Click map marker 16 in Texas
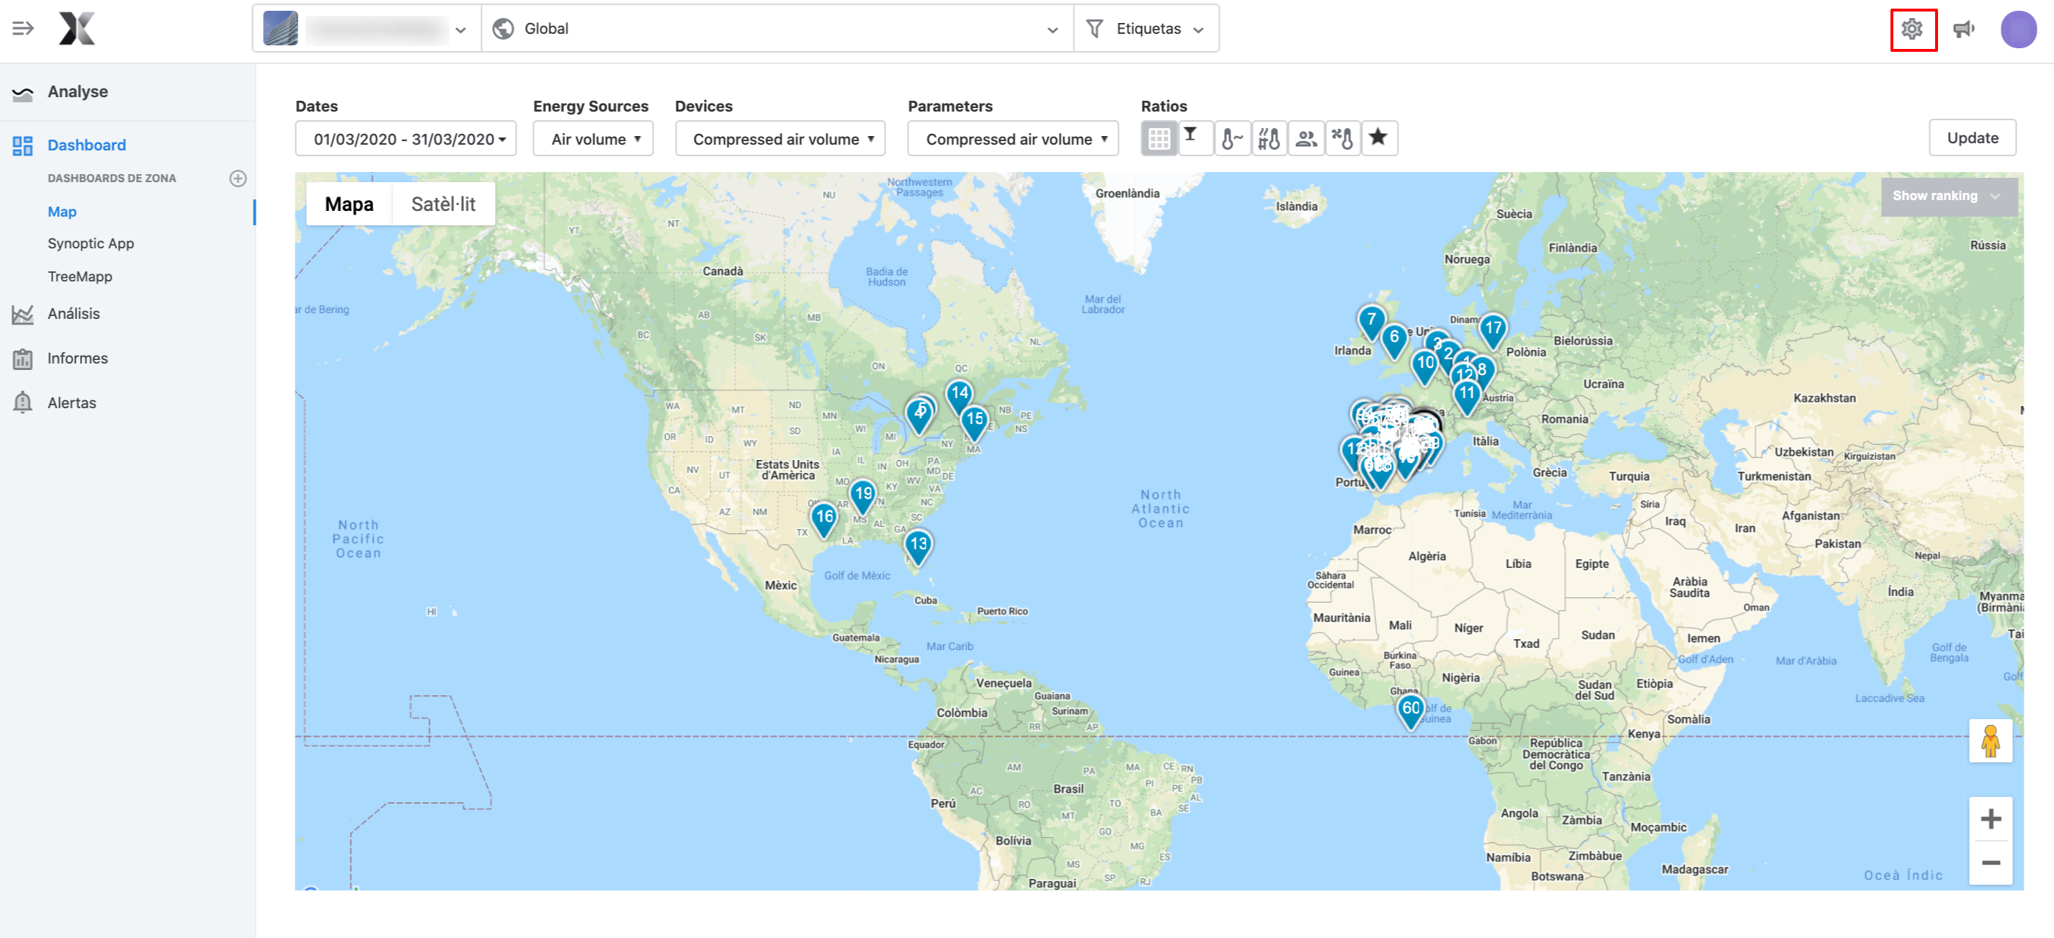The image size is (2054, 938). (824, 518)
